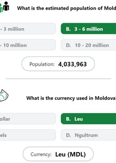Select answer B. Leu
This screenshot has height=163, width=116.
(x=88, y=119)
